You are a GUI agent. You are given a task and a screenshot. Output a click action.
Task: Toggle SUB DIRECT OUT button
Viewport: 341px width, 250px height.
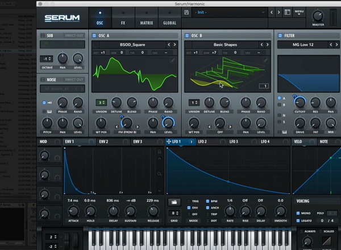pos(74,35)
